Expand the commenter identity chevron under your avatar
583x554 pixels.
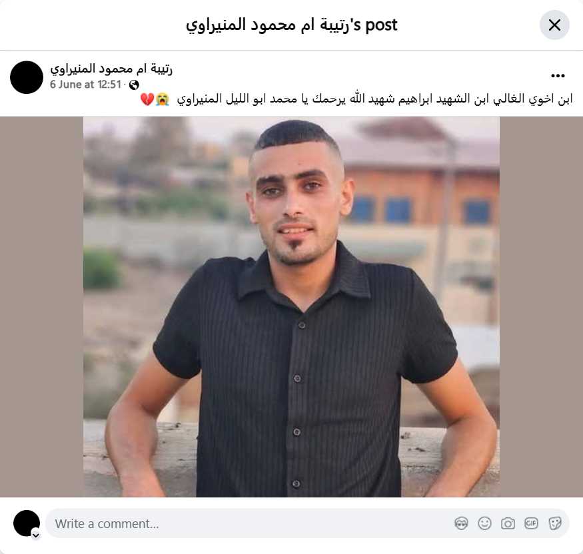(x=36, y=535)
